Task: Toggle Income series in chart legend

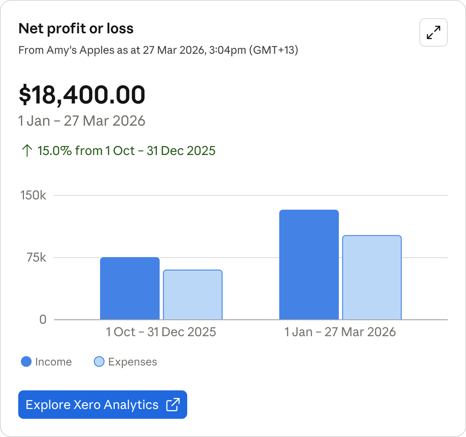Action: (46, 362)
